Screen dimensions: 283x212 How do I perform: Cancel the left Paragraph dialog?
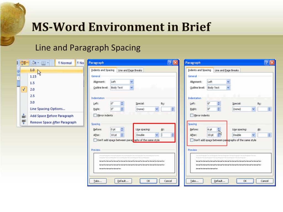click(x=168, y=181)
